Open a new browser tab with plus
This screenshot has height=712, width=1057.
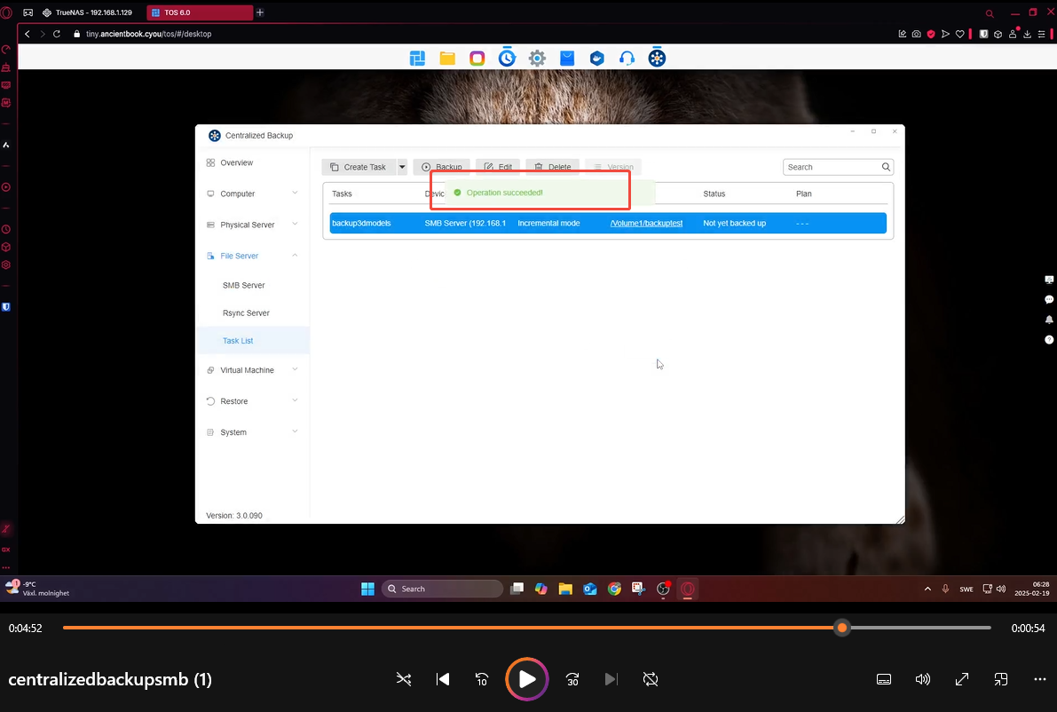[260, 12]
